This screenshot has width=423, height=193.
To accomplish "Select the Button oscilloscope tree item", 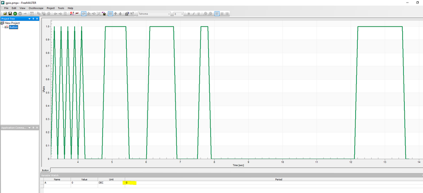I will point(14,27).
